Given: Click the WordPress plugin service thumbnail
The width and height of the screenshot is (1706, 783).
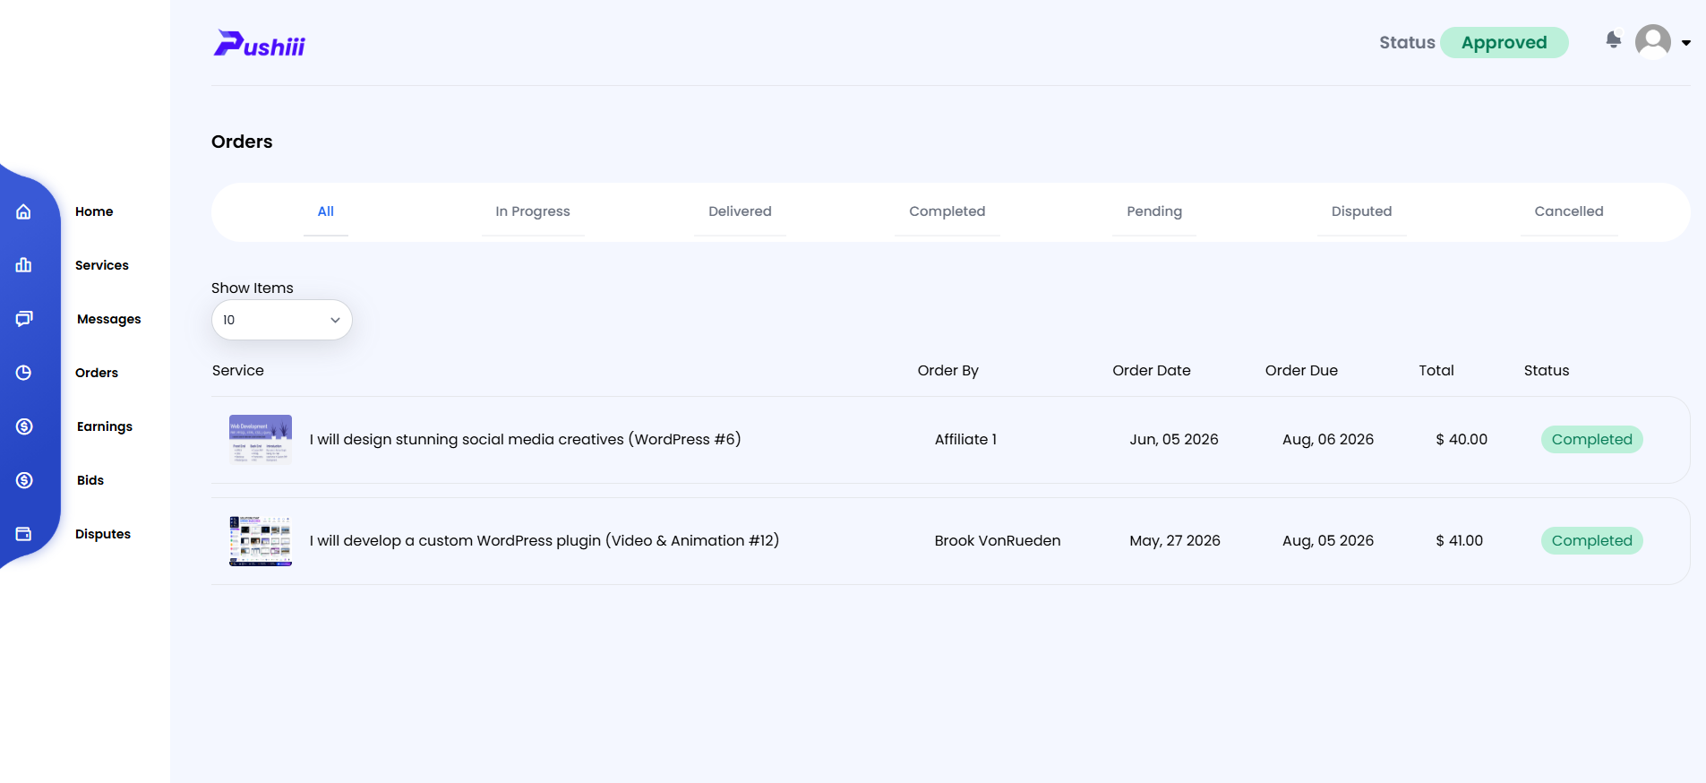Looking at the screenshot, I should (x=261, y=541).
